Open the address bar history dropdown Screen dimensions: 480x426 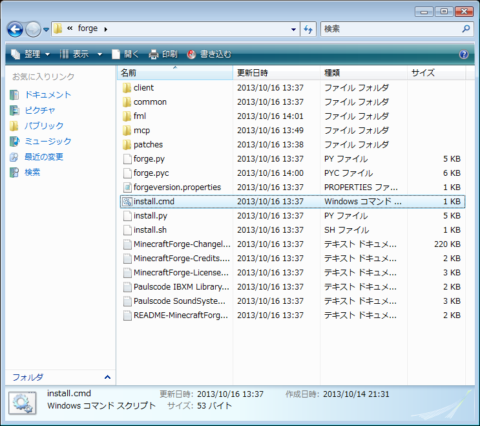[293, 29]
